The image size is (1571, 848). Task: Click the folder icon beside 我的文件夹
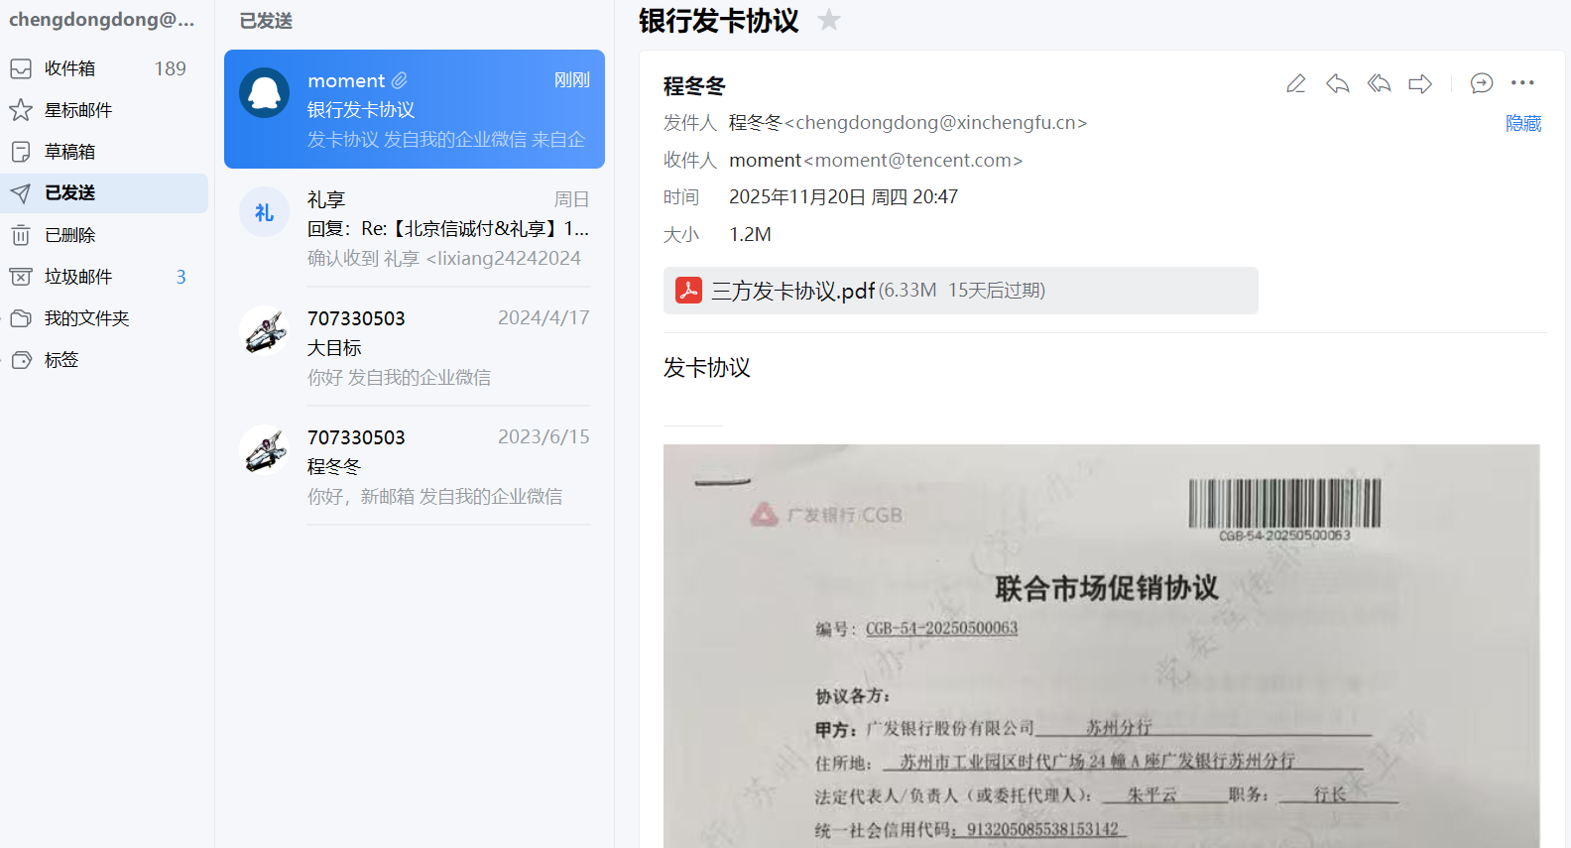(21, 318)
